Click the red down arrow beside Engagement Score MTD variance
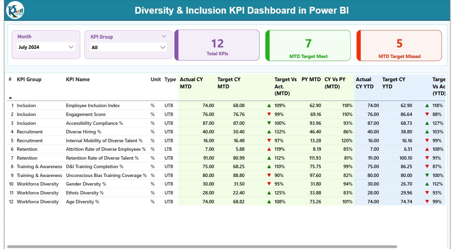Viewport: 451px width, 249px height. click(269, 114)
